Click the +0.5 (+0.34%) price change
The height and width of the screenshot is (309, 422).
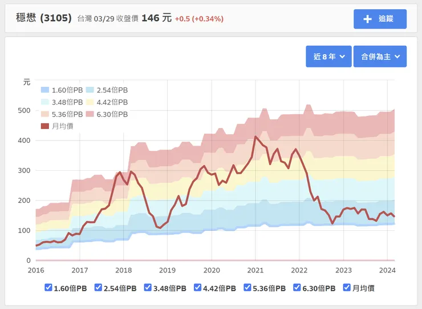(x=199, y=19)
